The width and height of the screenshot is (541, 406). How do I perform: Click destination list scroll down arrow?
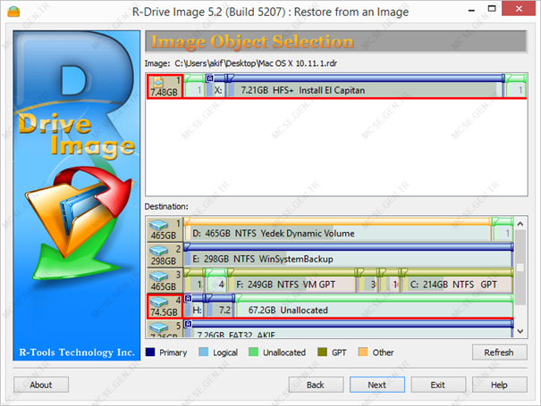(520, 331)
